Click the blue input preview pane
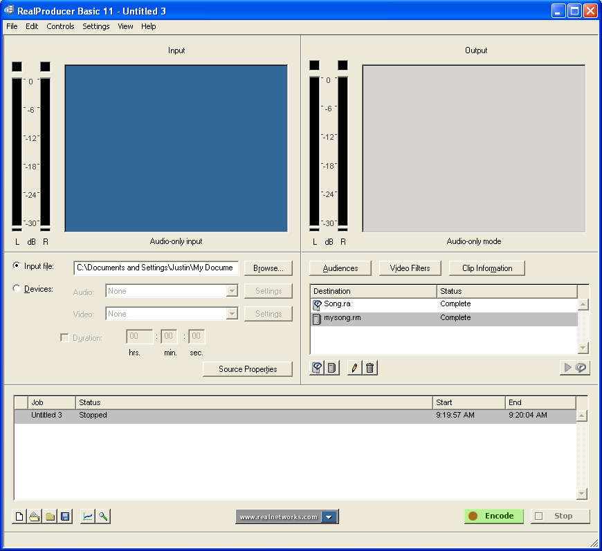This screenshot has width=602, height=551. (176, 149)
